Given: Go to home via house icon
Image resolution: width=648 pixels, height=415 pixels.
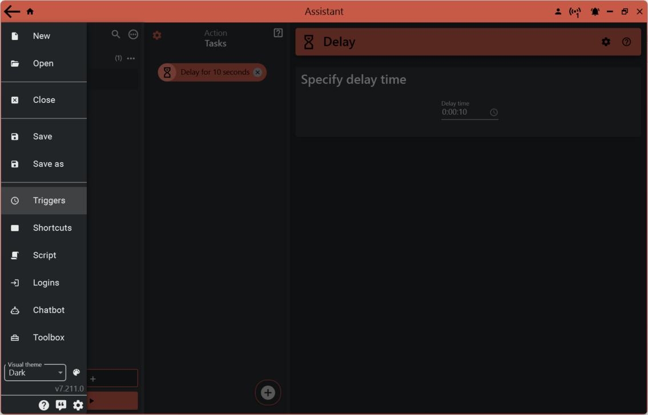Looking at the screenshot, I should tap(30, 11).
